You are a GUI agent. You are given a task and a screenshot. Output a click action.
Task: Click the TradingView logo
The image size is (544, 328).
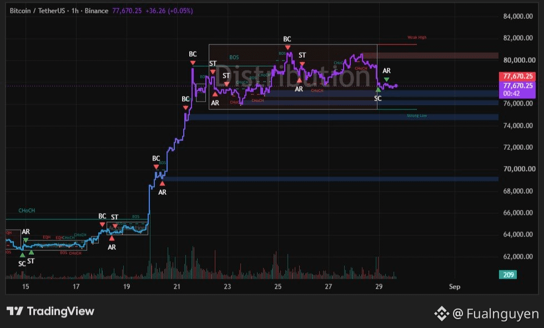point(51,311)
